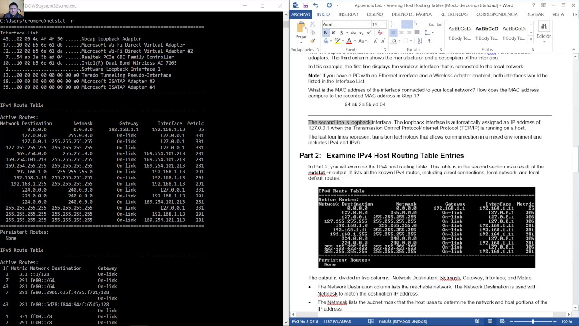Switch to the REVISAR tab
This screenshot has width=579, height=326.
(x=535, y=14)
